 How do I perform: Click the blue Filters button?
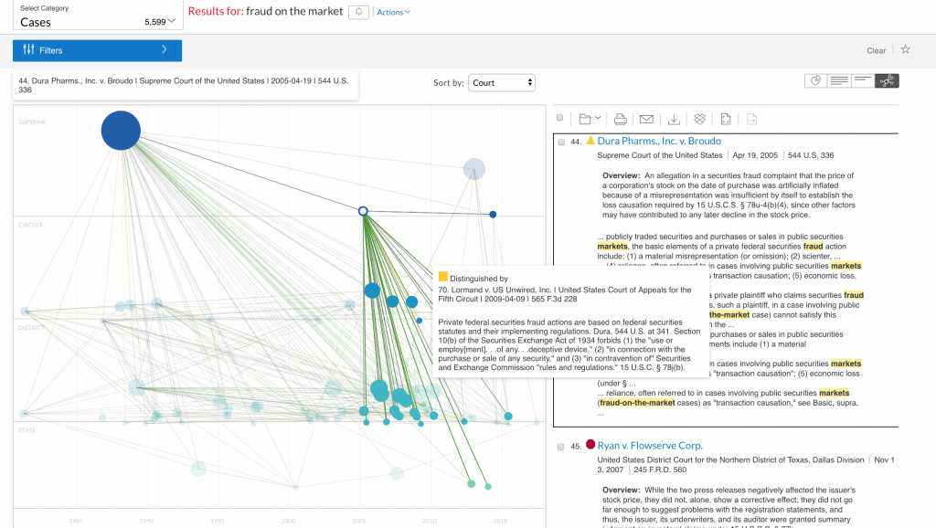pos(96,50)
